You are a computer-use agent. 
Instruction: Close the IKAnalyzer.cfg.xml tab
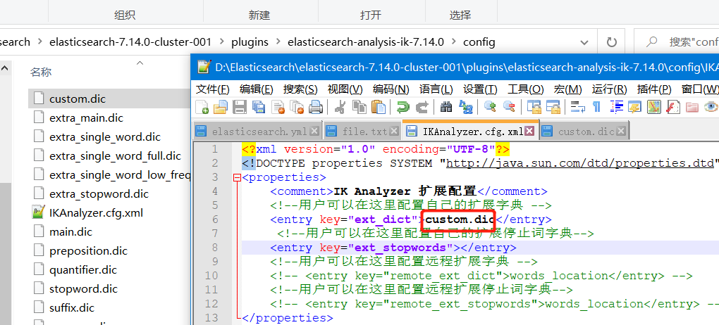click(x=529, y=132)
